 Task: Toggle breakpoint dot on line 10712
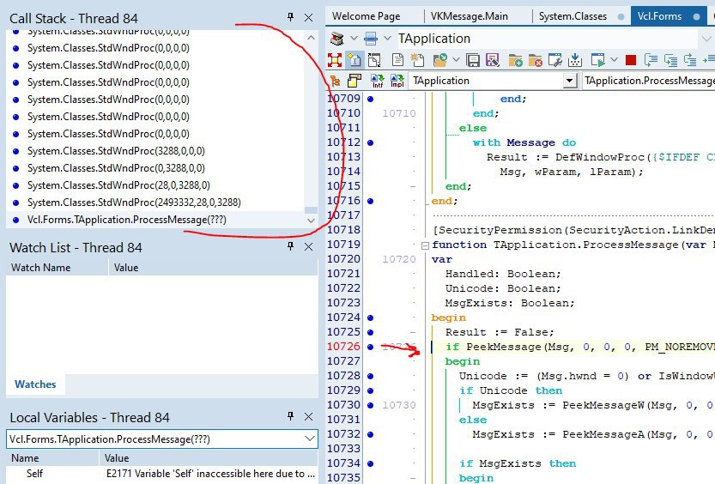(370, 142)
